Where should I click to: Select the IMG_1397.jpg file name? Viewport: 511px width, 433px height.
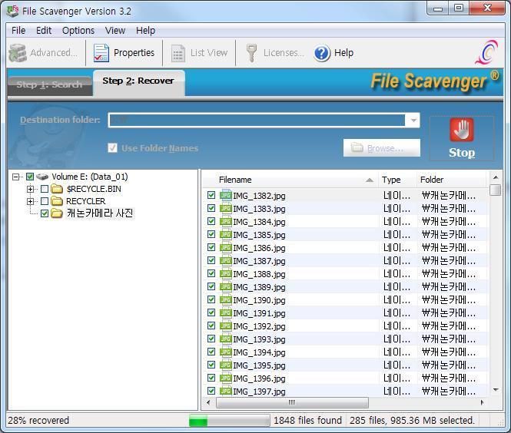[259, 392]
